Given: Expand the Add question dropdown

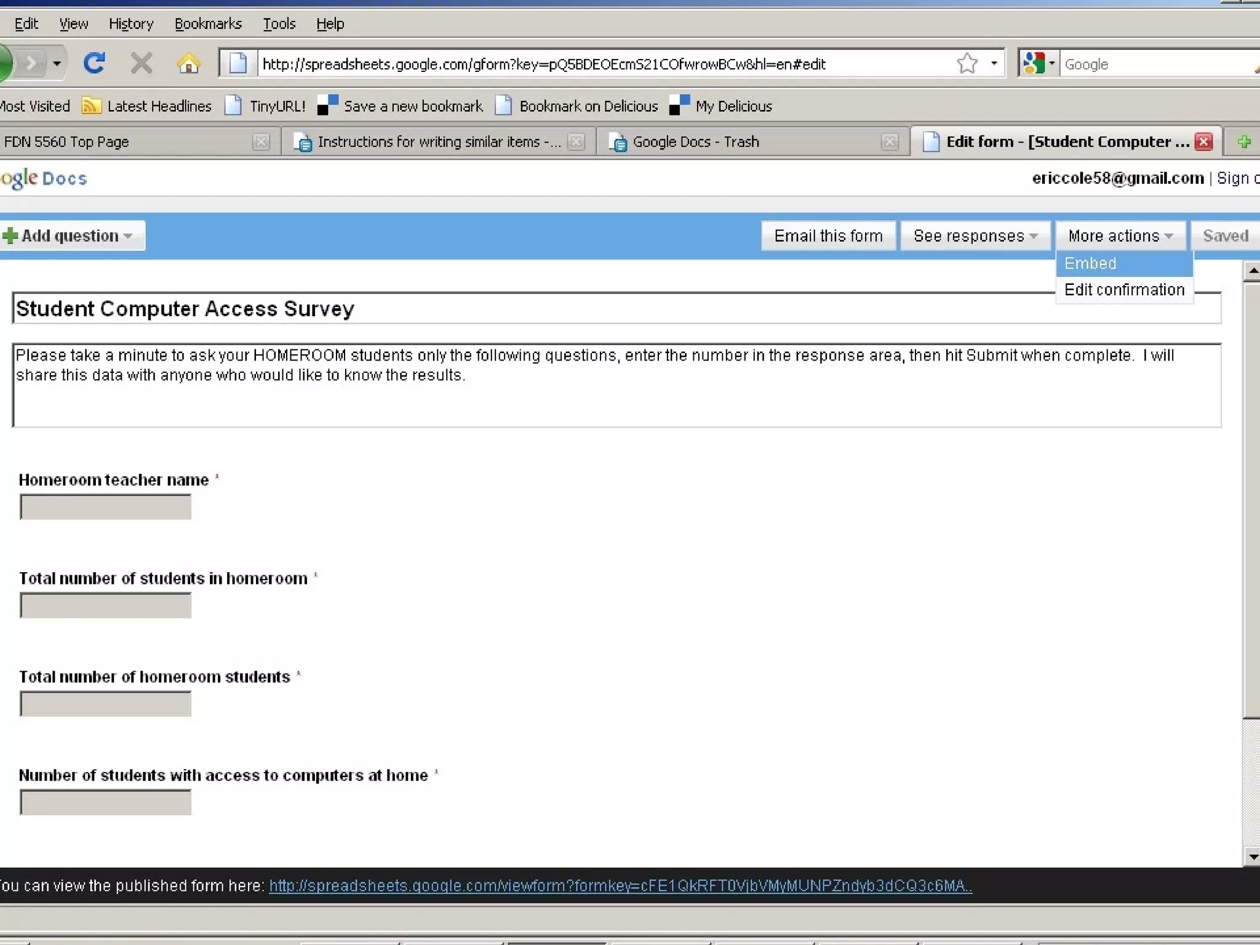Looking at the screenshot, I should point(73,236).
